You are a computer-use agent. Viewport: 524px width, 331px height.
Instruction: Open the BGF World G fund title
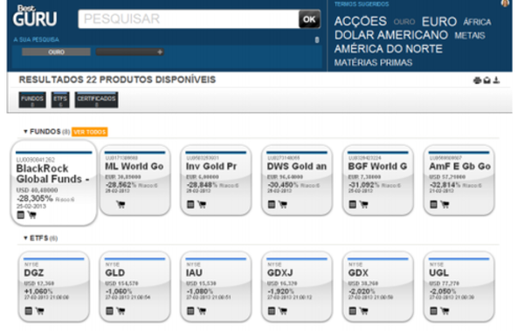pyautogui.click(x=377, y=166)
